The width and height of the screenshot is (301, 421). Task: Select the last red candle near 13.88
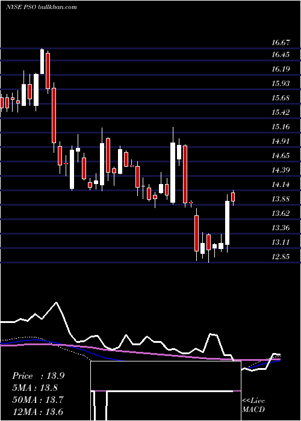tap(233, 197)
